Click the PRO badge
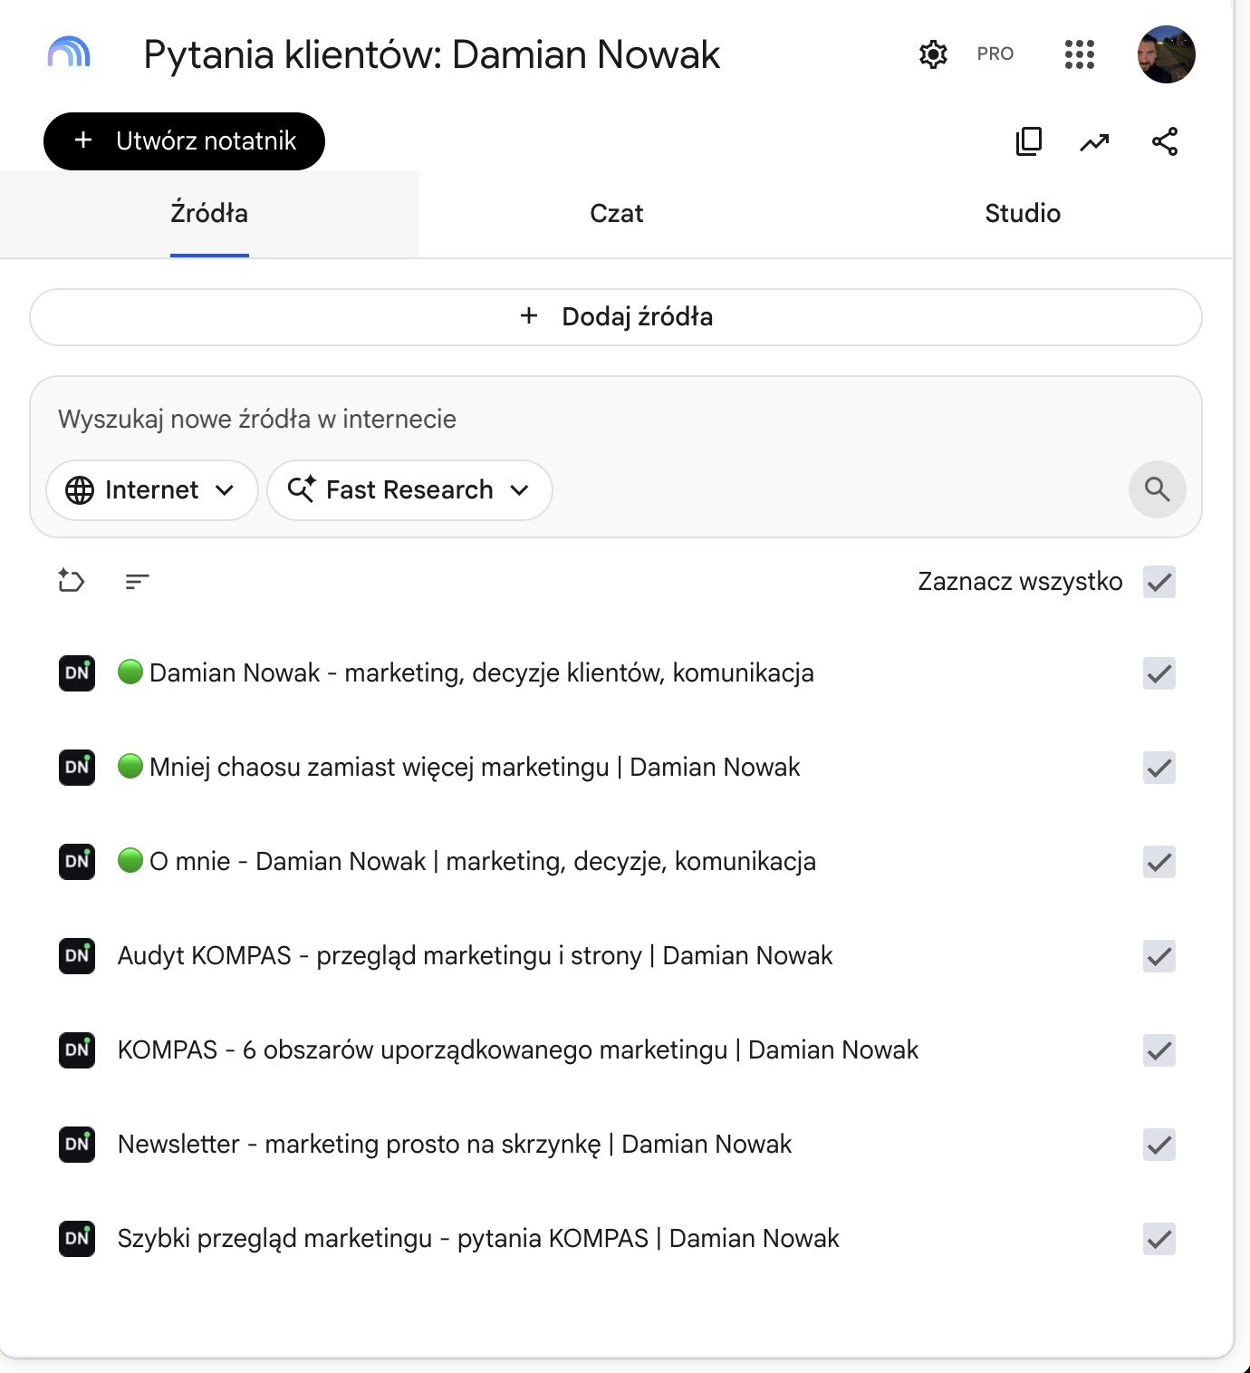Image resolution: width=1250 pixels, height=1373 pixels. (x=995, y=54)
